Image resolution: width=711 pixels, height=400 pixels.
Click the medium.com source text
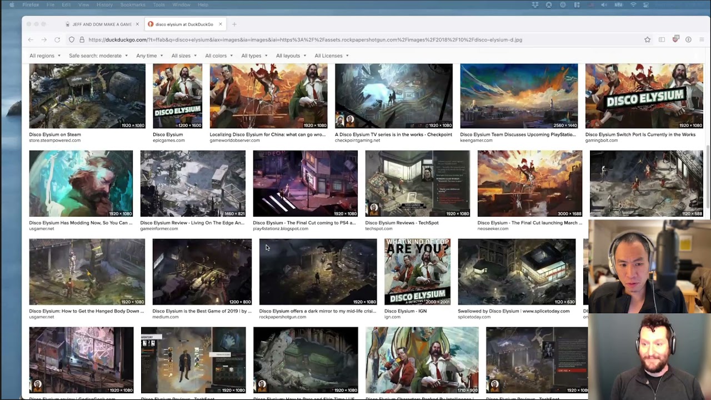point(166,317)
